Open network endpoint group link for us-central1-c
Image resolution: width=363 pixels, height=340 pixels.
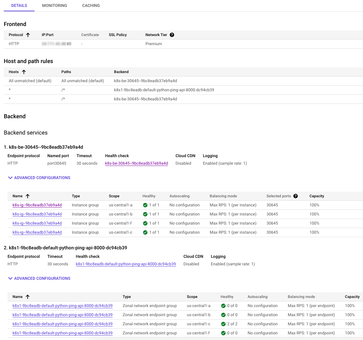62,324
